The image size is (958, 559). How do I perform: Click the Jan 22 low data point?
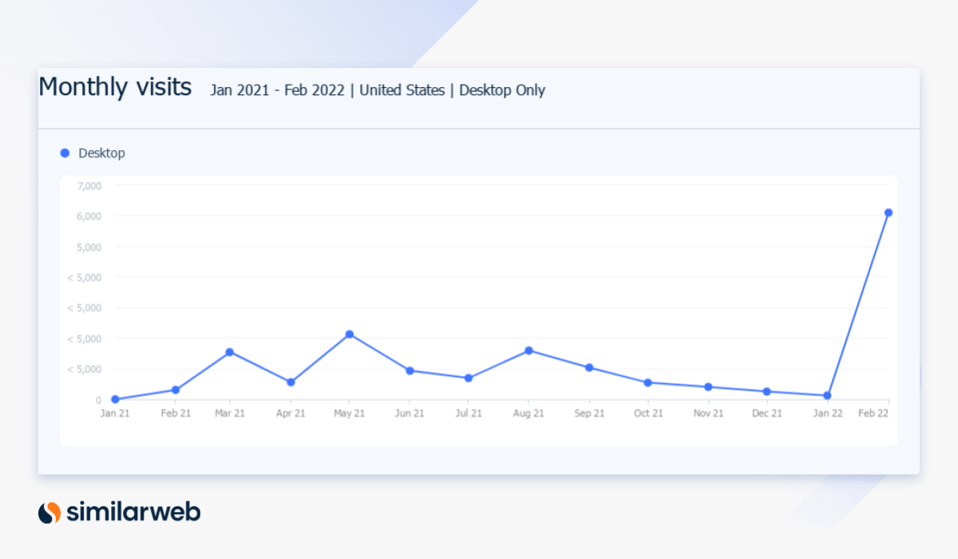point(828,394)
